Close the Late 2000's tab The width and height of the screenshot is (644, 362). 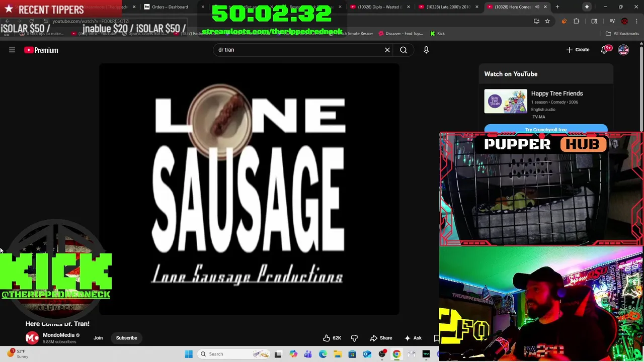[x=476, y=7]
